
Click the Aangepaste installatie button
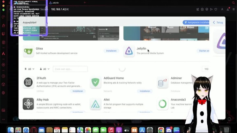coord(196,22)
